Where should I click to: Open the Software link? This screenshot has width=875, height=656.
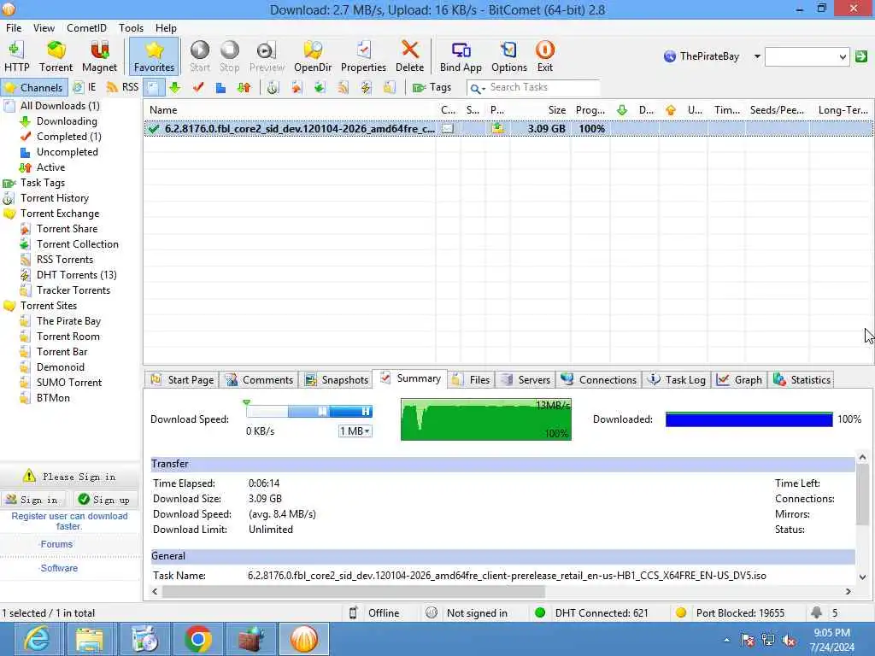(x=59, y=568)
